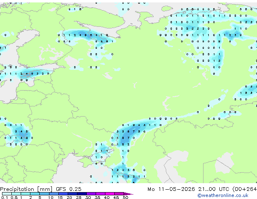The height and width of the screenshot is (199, 257).
Task: Click the 'Mo 11-05-2026' date text
Action: [x=171, y=189]
